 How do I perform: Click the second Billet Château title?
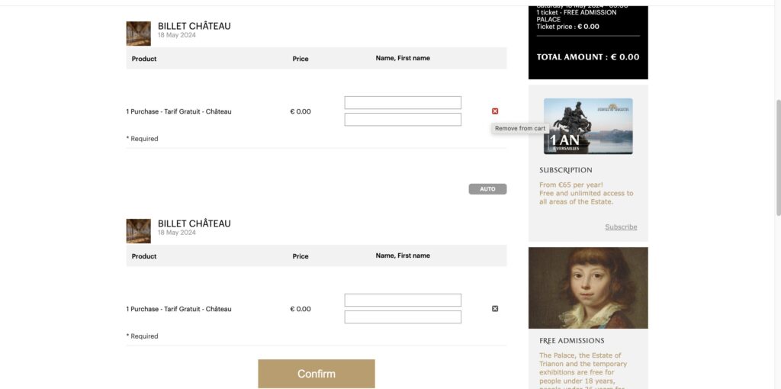[x=194, y=223]
